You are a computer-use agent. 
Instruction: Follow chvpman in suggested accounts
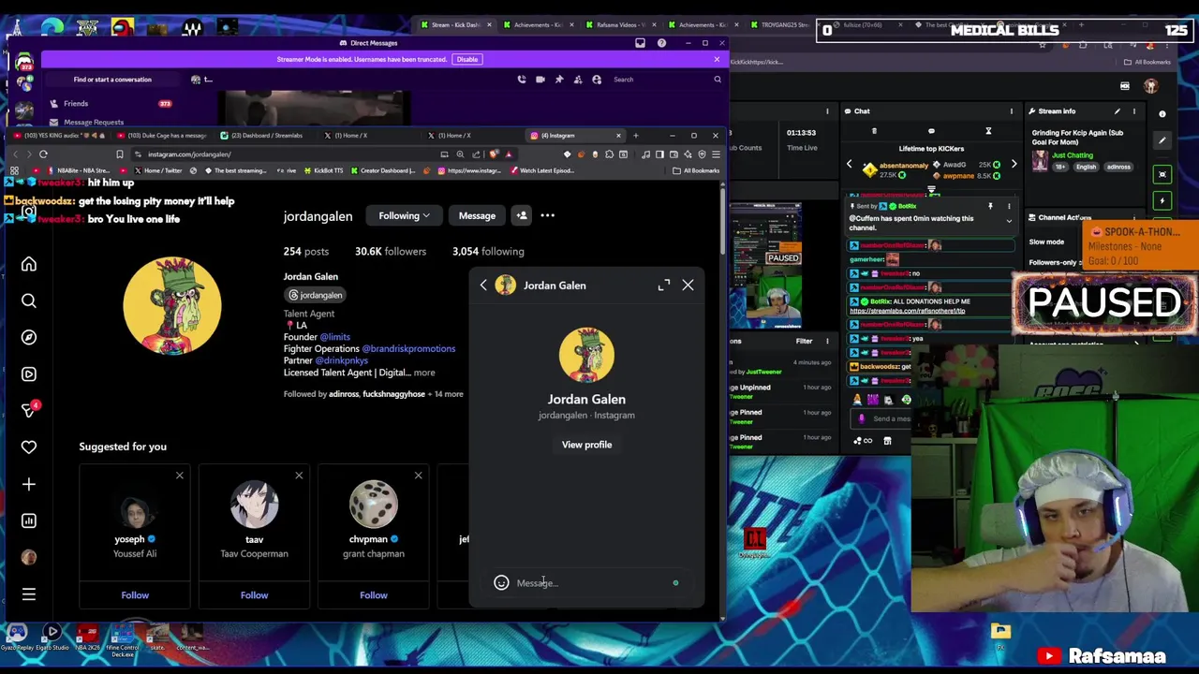(374, 595)
